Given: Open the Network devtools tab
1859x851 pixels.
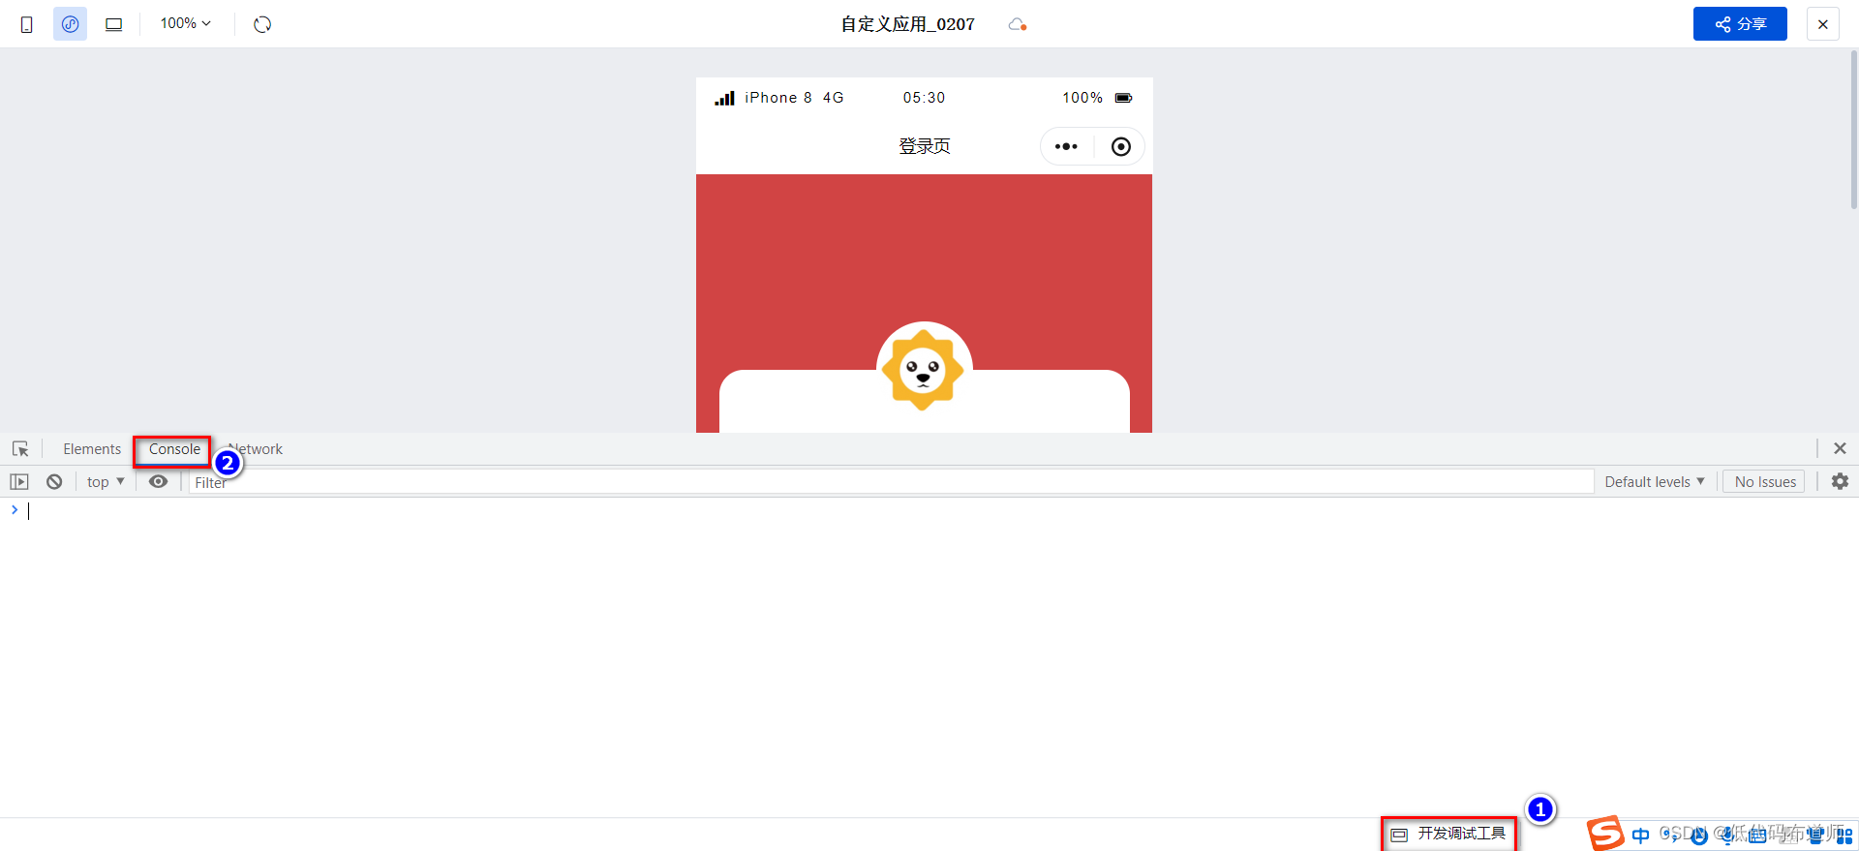Looking at the screenshot, I should click(x=256, y=449).
